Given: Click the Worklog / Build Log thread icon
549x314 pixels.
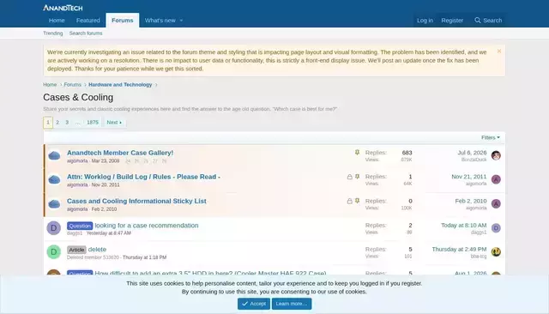Looking at the screenshot, I should (x=54, y=179).
